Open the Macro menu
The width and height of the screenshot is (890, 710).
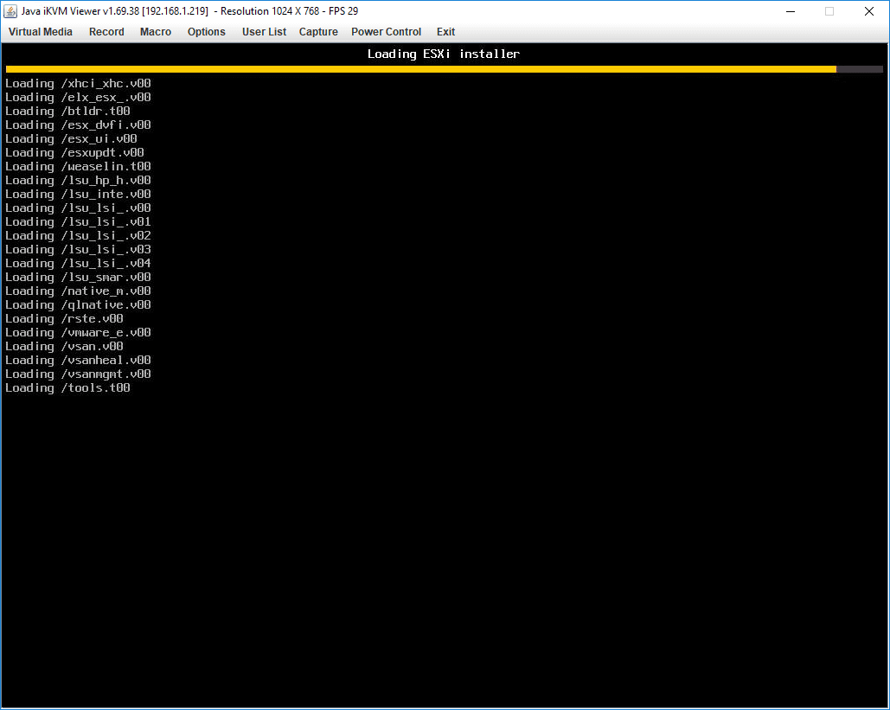coord(155,32)
